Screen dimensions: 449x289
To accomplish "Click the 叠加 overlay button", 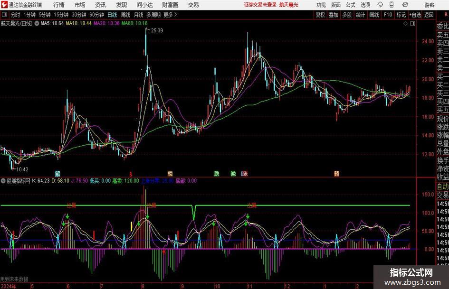I will (x=334, y=15).
